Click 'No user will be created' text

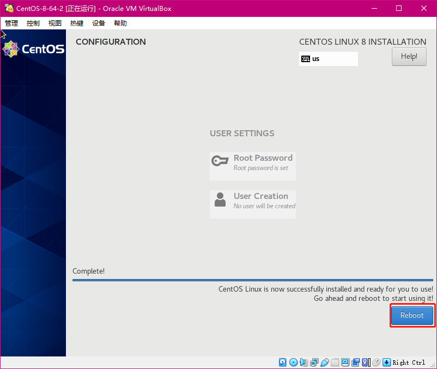(x=264, y=206)
